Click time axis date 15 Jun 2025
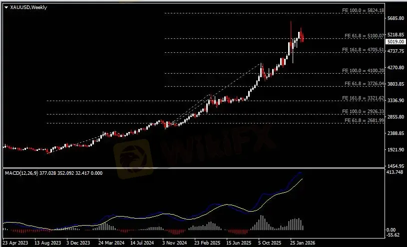The image size is (407, 247). click(239, 243)
